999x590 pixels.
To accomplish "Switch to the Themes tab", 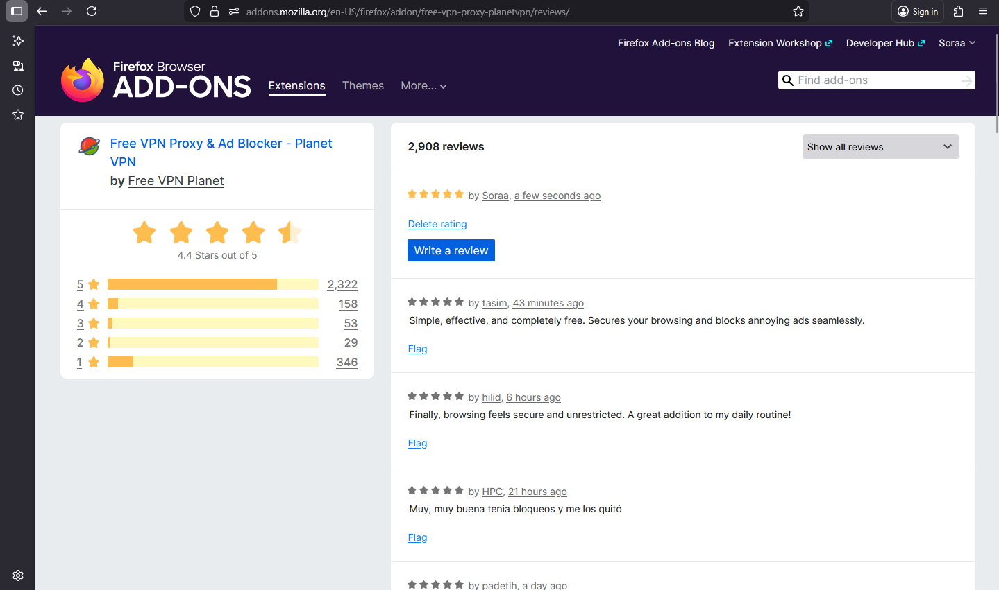I will [x=363, y=85].
